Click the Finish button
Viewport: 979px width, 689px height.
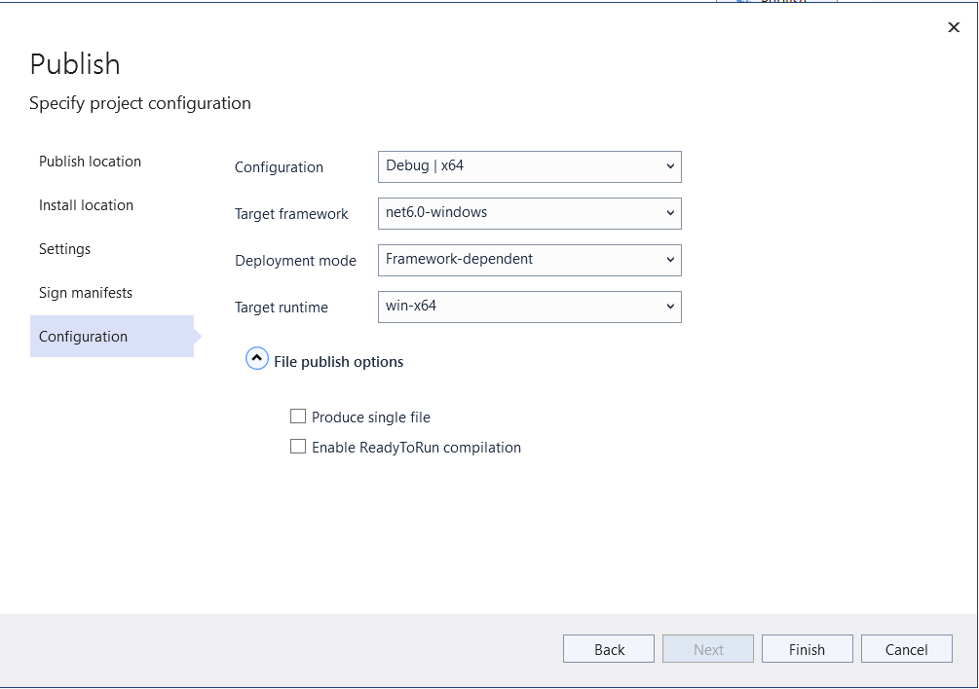click(808, 649)
